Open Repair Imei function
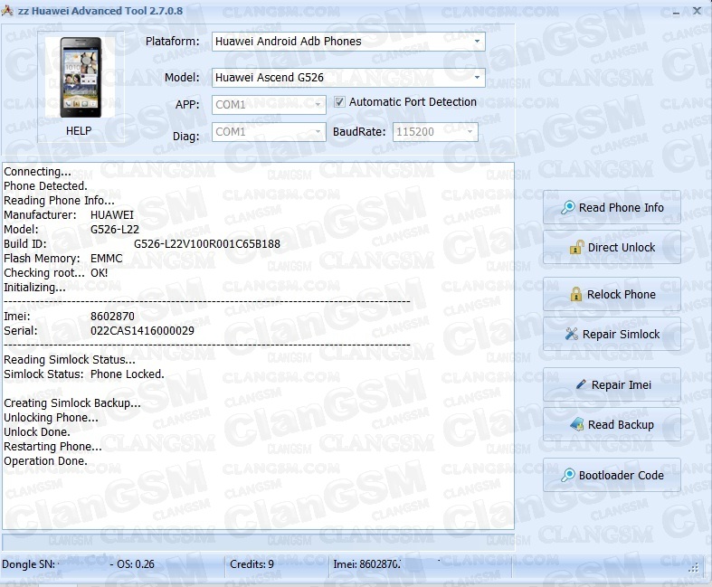Screen dimensions: 712x587 point(612,385)
